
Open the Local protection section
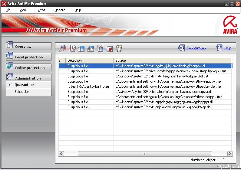coord(28,57)
